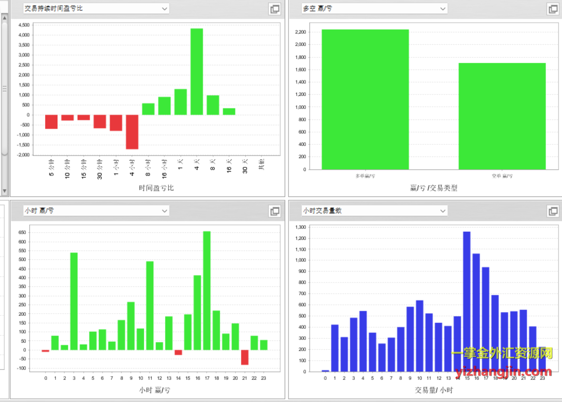Pop out the 交易持续时间盈亏比 chart panel
This screenshot has width=562, height=402.
pyautogui.click(x=274, y=9)
